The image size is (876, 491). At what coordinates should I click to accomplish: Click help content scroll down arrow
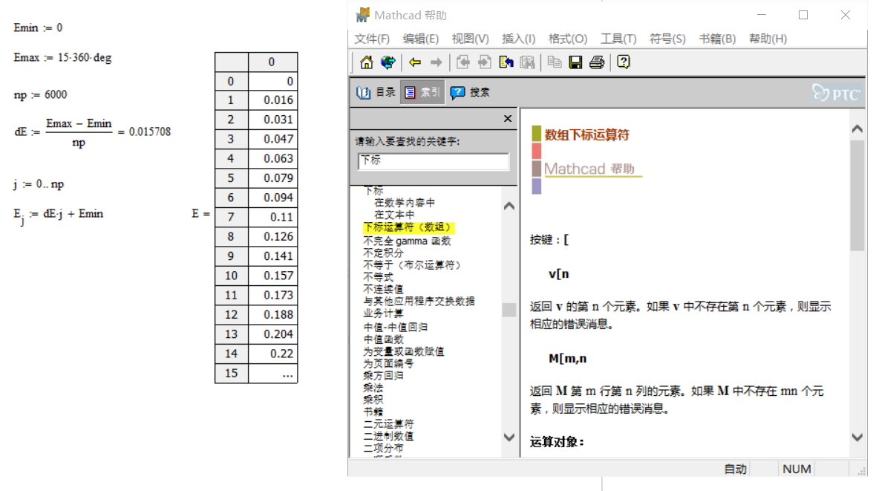(857, 438)
